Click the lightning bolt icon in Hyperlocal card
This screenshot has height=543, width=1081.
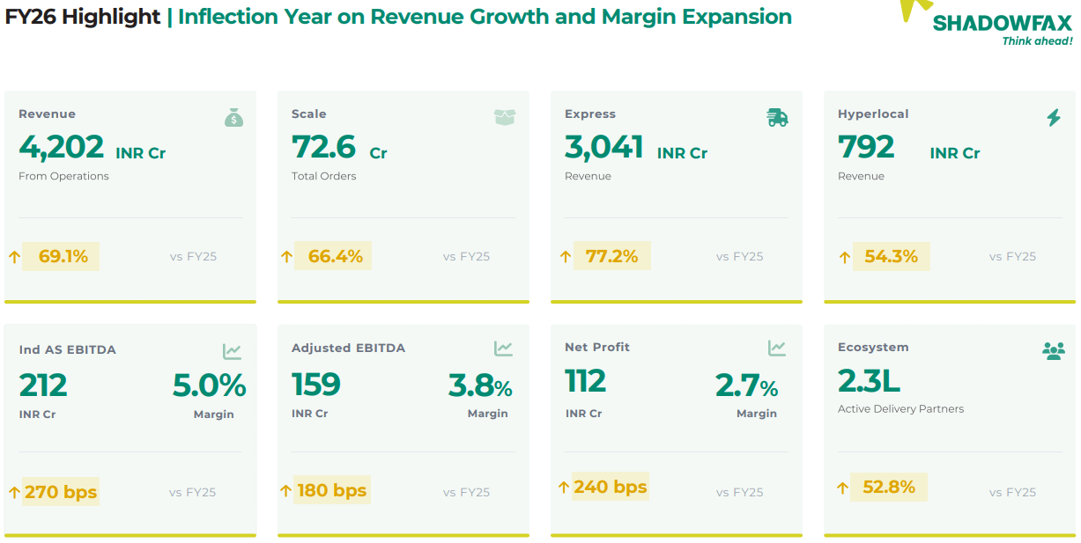(1054, 117)
